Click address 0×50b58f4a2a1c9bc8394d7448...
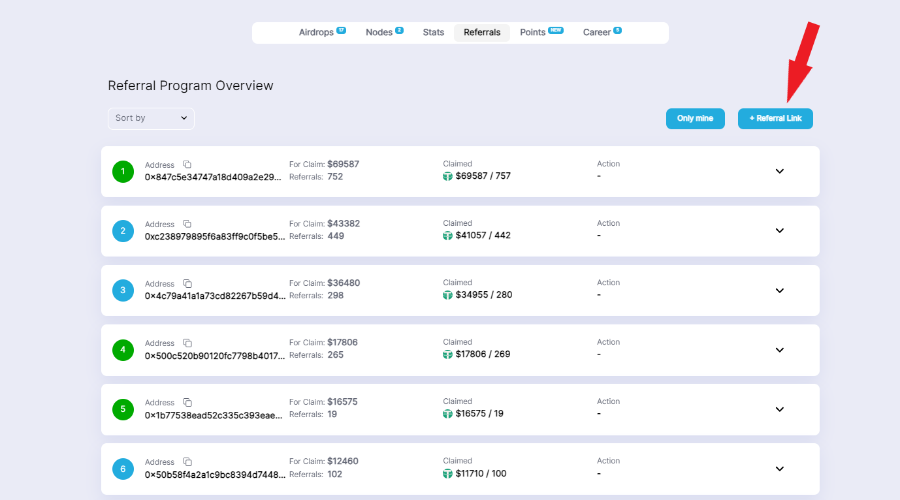The width and height of the screenshot is (900, 500). coord(215,474)
